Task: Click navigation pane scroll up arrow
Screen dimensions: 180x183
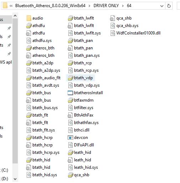Action: coord(15,16)
